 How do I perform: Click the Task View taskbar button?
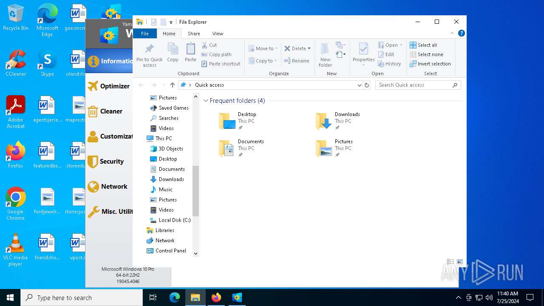click(x=153, y=297)
